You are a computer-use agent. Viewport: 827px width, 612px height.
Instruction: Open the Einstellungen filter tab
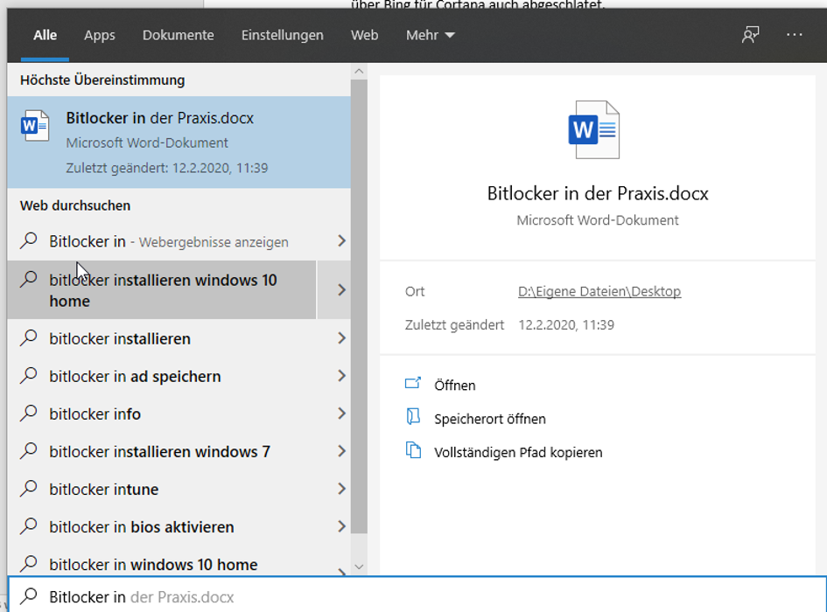tap(283, 35)
